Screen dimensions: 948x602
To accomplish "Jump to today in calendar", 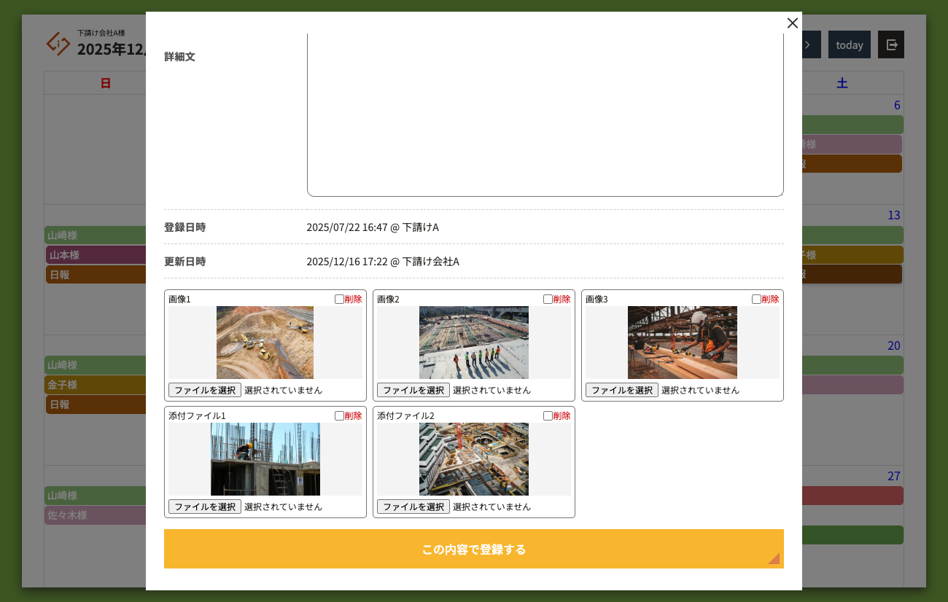I will coord(849,44).
